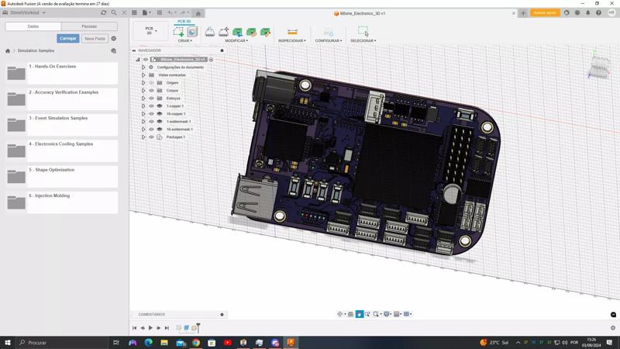Click the Inspecionar measure icon

(x=292, y=32)
